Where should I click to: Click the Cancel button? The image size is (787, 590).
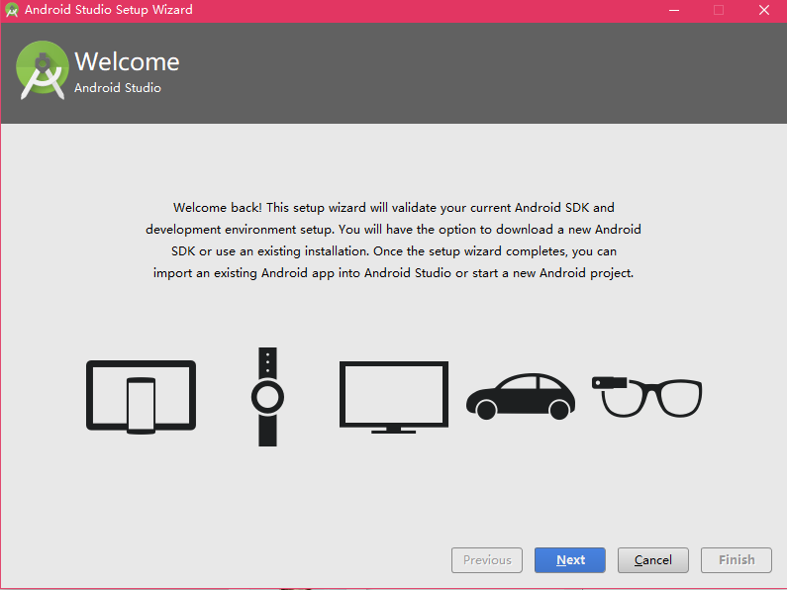[652, 560]
